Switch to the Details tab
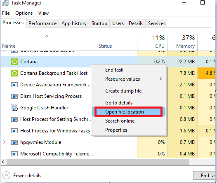This screenshot has width=217, height=183. click(x=136, y=23)
